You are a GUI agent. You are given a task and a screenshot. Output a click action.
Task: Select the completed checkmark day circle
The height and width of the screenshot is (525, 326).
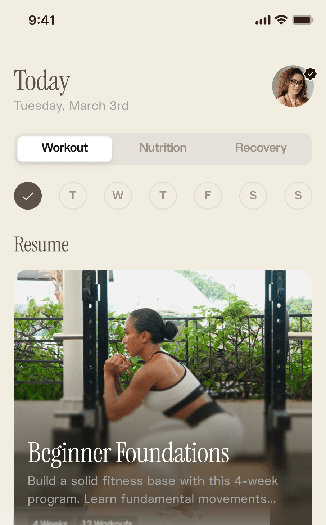point(28,196)
